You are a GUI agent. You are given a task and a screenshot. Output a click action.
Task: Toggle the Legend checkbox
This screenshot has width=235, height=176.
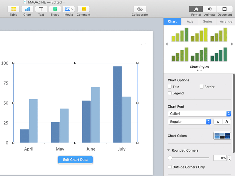pos(170,93)
